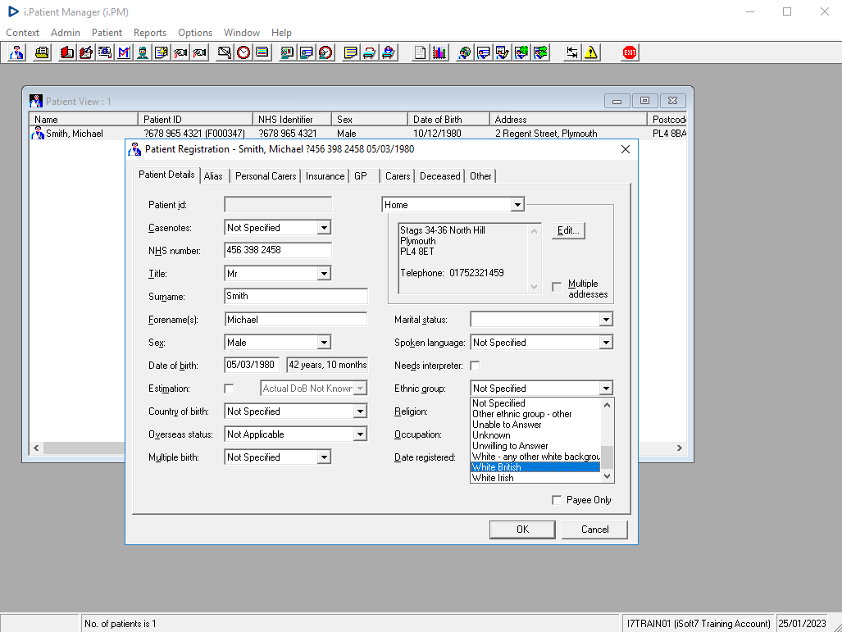This screenshot has width=842, height=632.
Task: Click the surgeon in green mask icon
Action: pyautogui.click(x=143, y=52)
